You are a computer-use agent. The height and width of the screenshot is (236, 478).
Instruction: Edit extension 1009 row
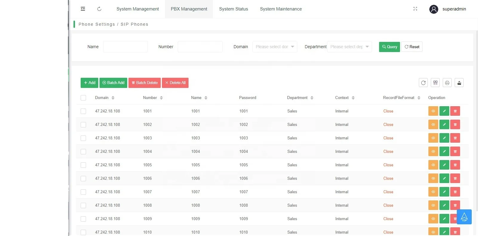pyautogui.click(x=444, y=219)
